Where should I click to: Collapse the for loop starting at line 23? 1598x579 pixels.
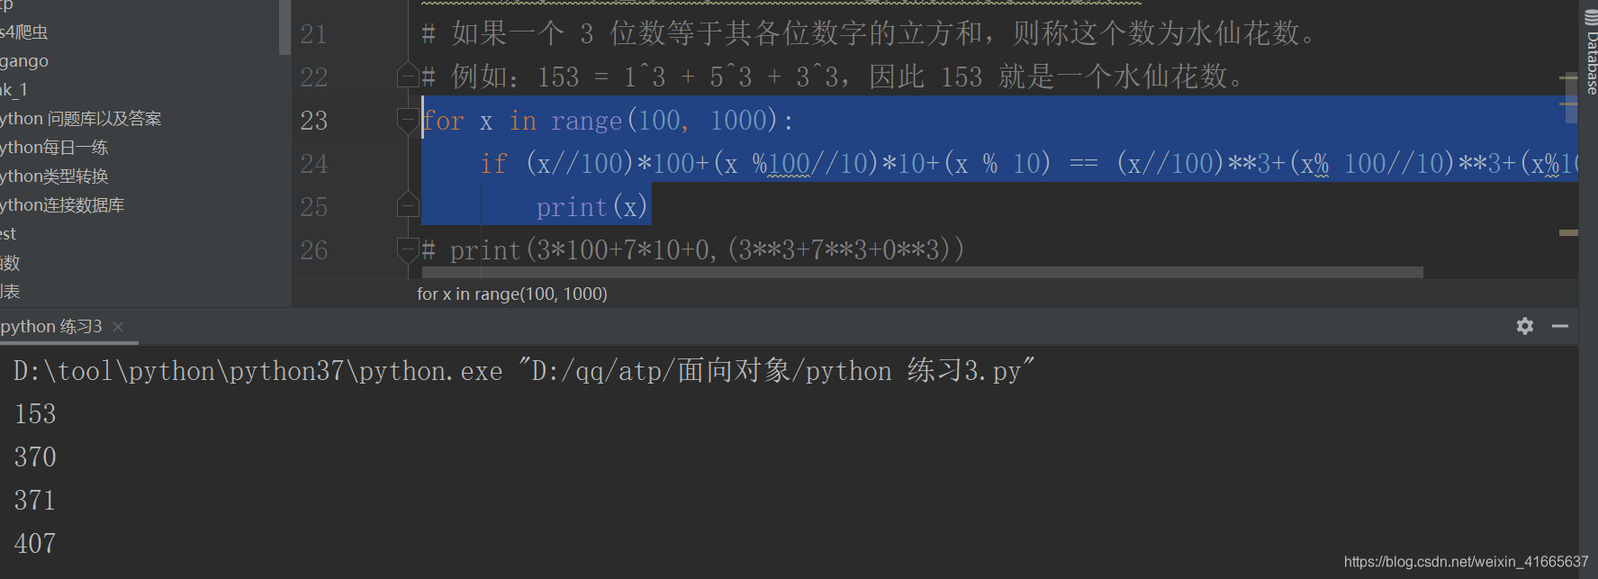tap(408, 120)
